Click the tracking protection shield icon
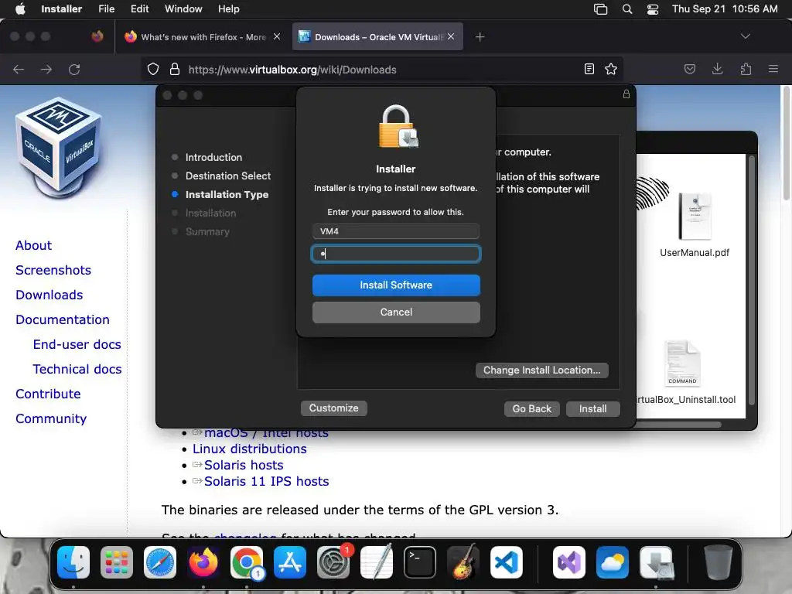792x594 pixels. 153,69
